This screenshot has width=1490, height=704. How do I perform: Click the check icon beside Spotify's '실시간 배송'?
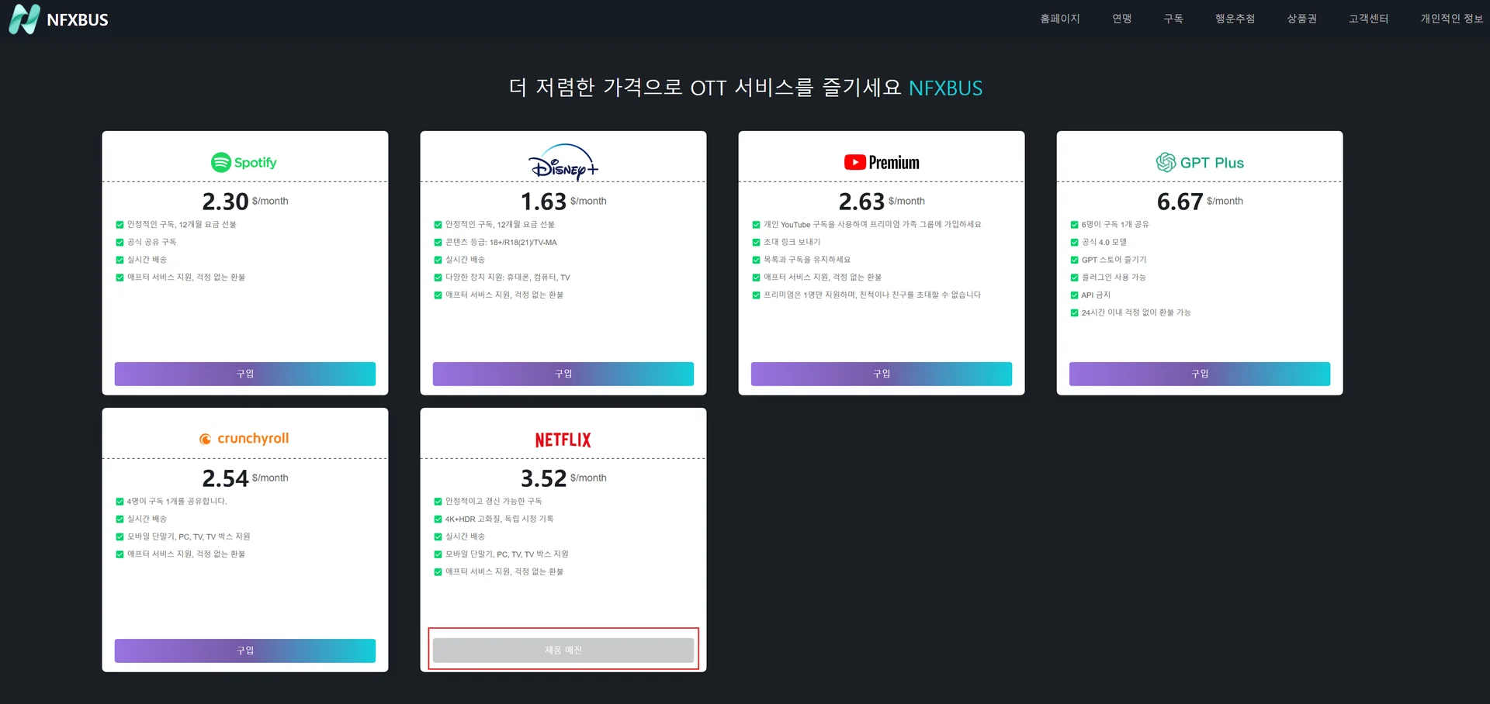coord(120,260)
